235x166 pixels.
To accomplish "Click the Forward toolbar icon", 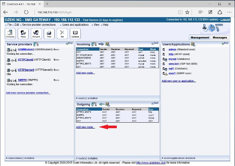I will (x=36, y=33).
